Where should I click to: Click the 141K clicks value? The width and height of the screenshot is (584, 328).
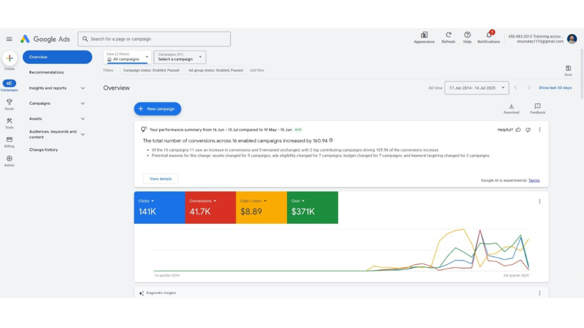coord(147,212)
